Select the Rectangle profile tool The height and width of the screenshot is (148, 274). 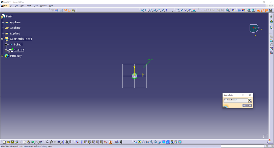(147, 10)
